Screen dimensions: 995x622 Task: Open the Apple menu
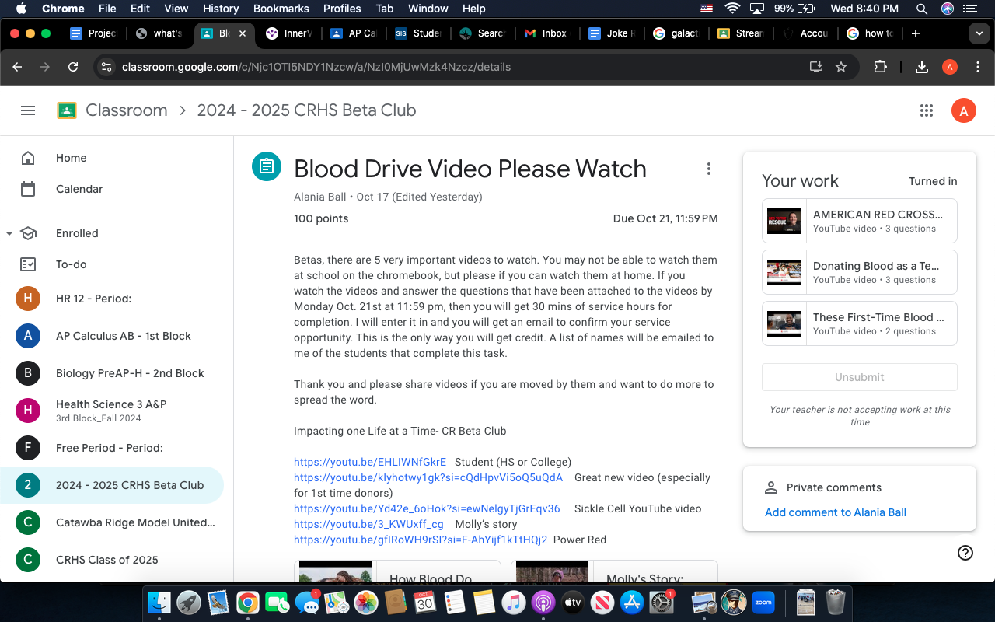click(x=21, y=9)
